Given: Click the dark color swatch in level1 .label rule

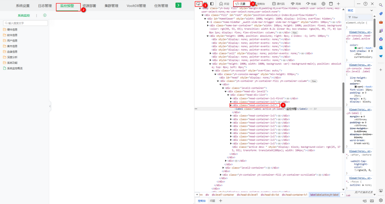Looking at the screenshot, I should pyautogui.click(x=355, y=87).
